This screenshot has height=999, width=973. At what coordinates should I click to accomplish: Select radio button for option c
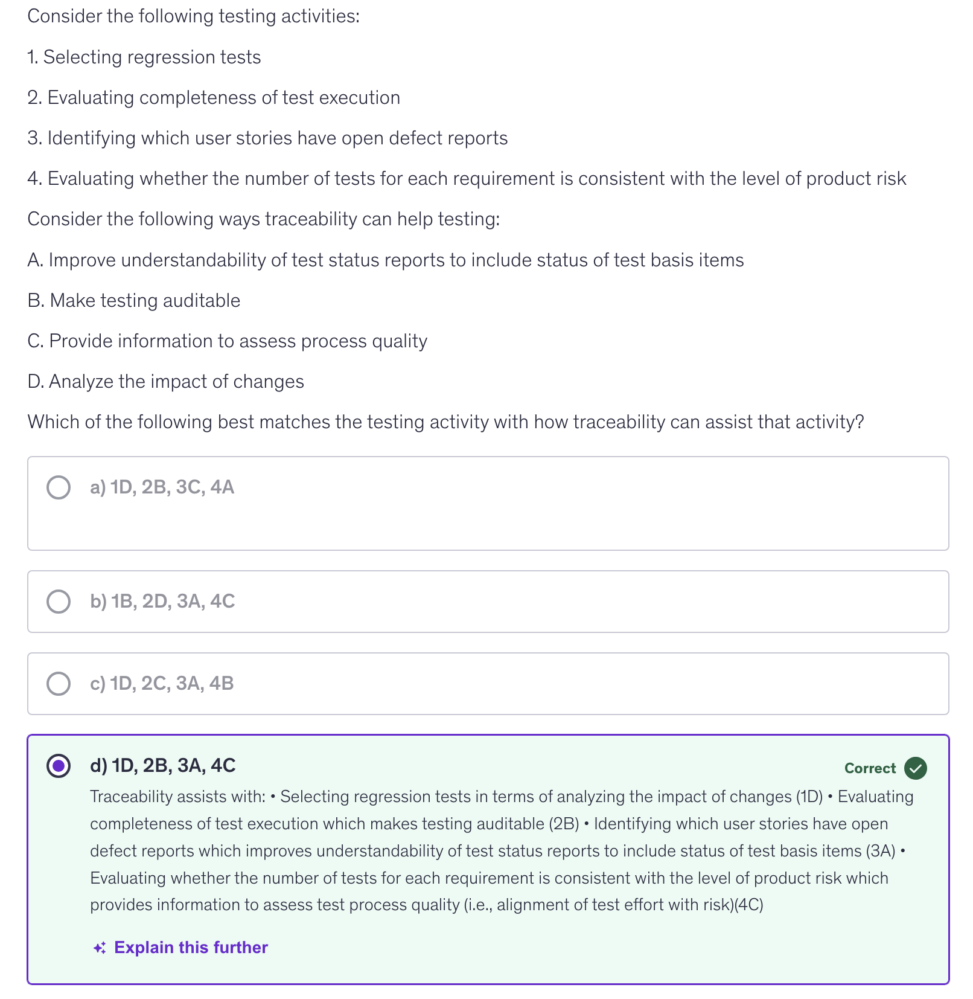tap(59, 684)
